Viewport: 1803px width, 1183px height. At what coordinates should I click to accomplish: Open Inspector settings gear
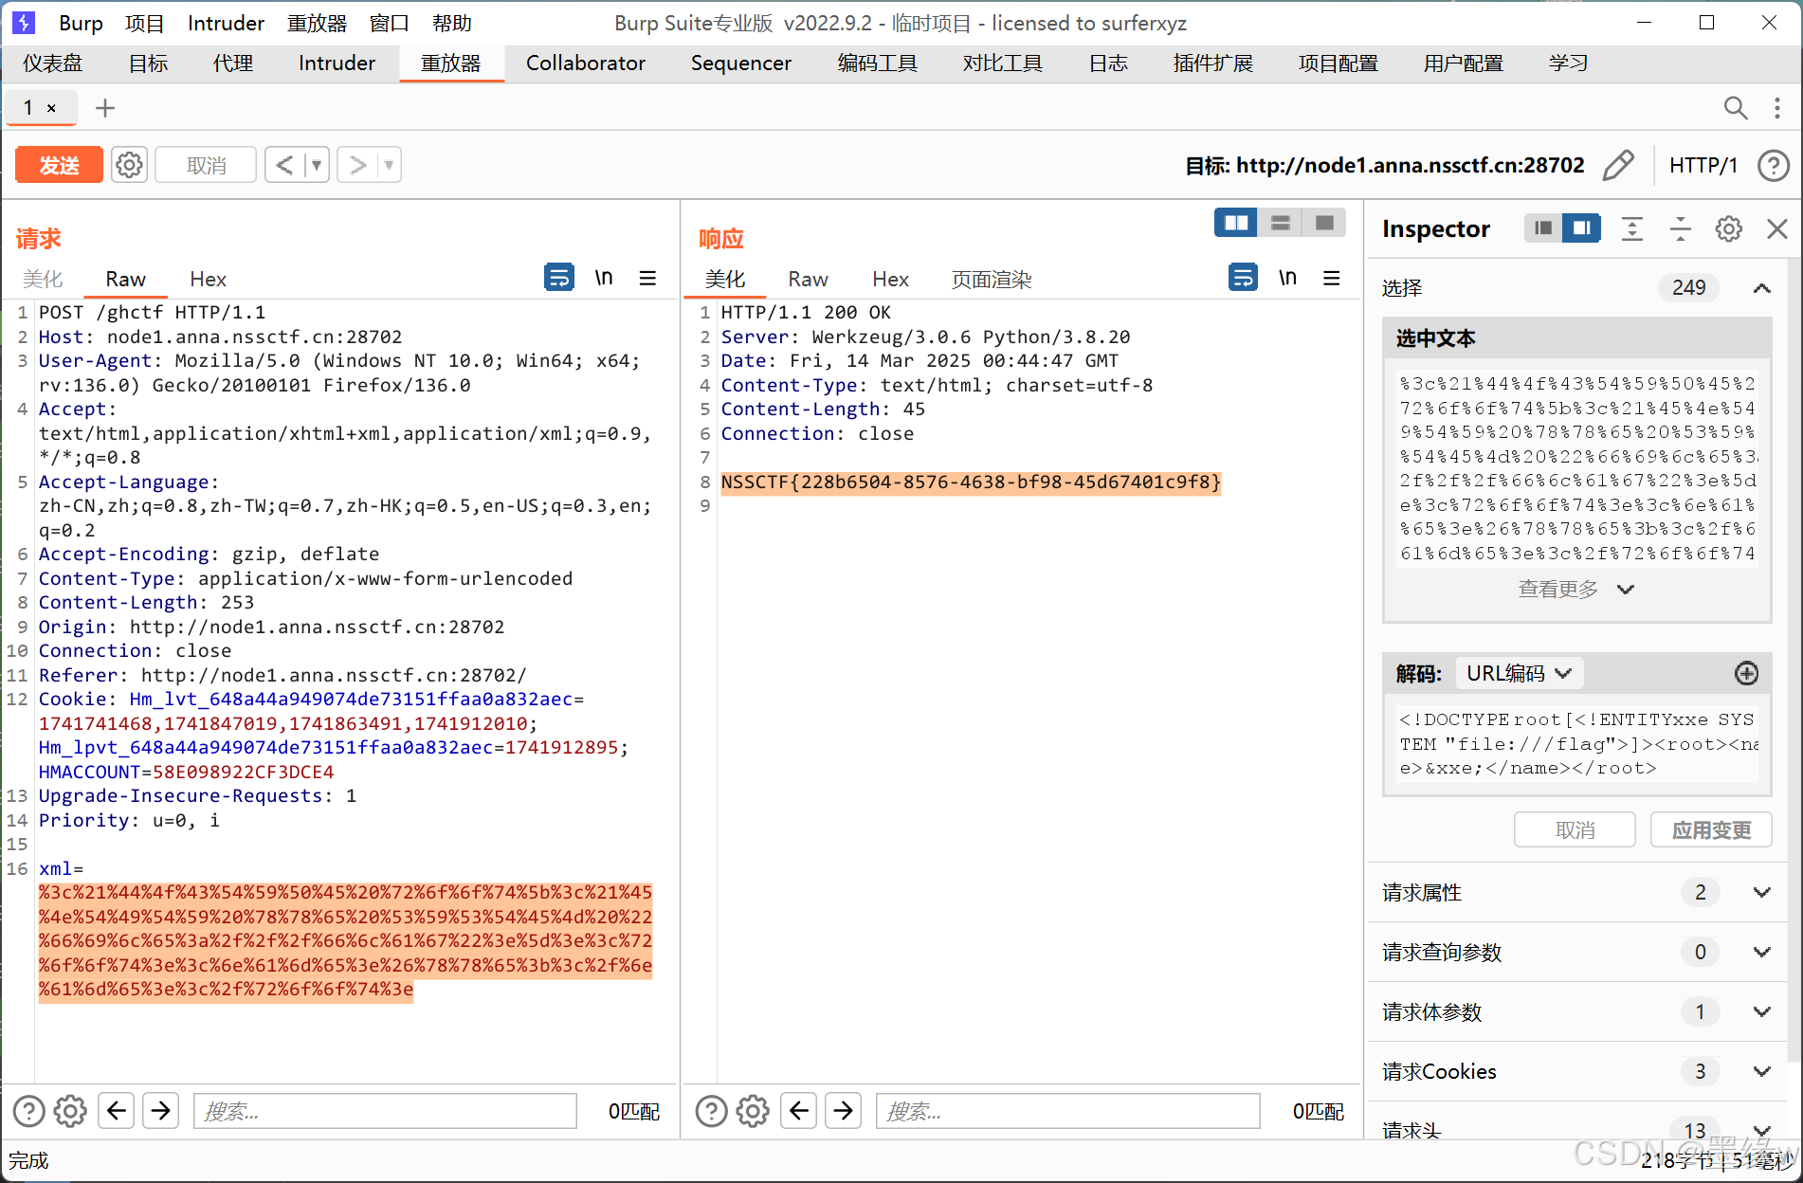[x=1728, y=228]
